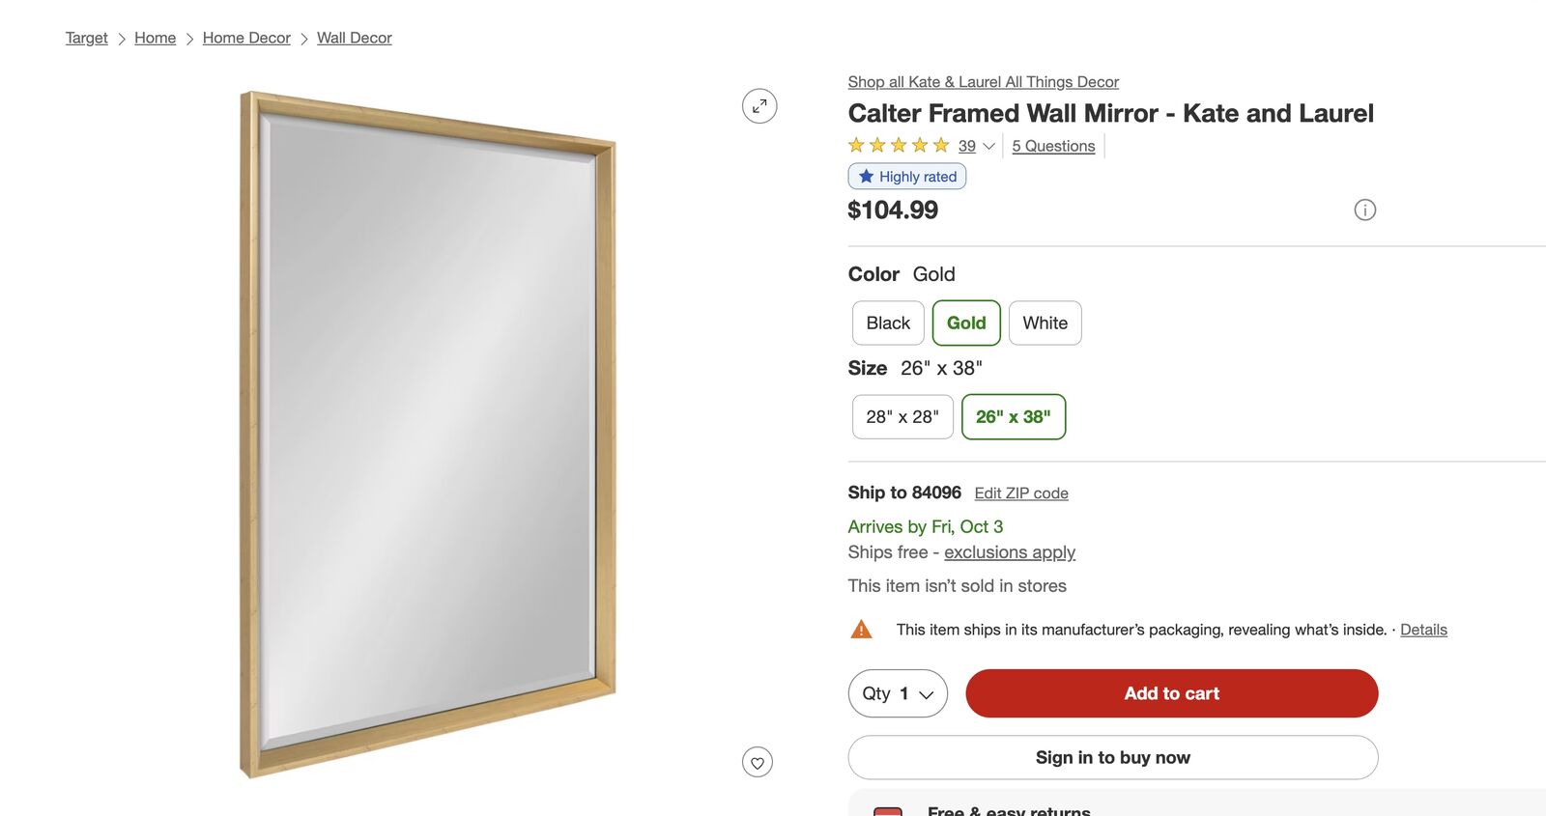This screenshot has width=1546, height=816.
Task: Click Sign in to buy now
Action: click(1112, 758)
